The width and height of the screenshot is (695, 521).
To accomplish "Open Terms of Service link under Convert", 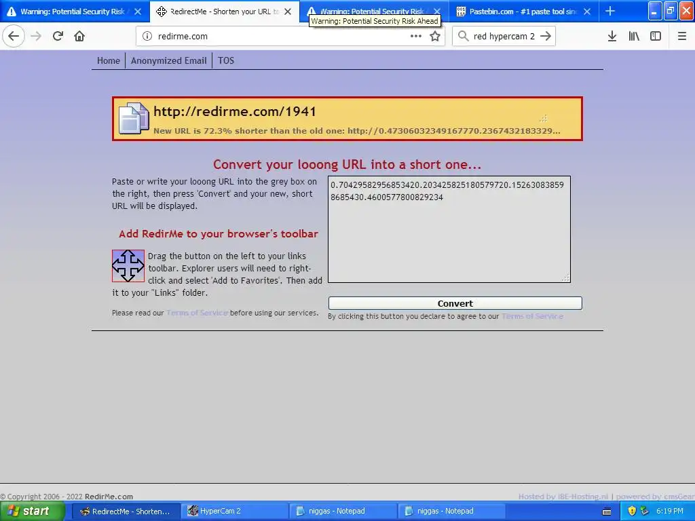I will coord(532,316).
